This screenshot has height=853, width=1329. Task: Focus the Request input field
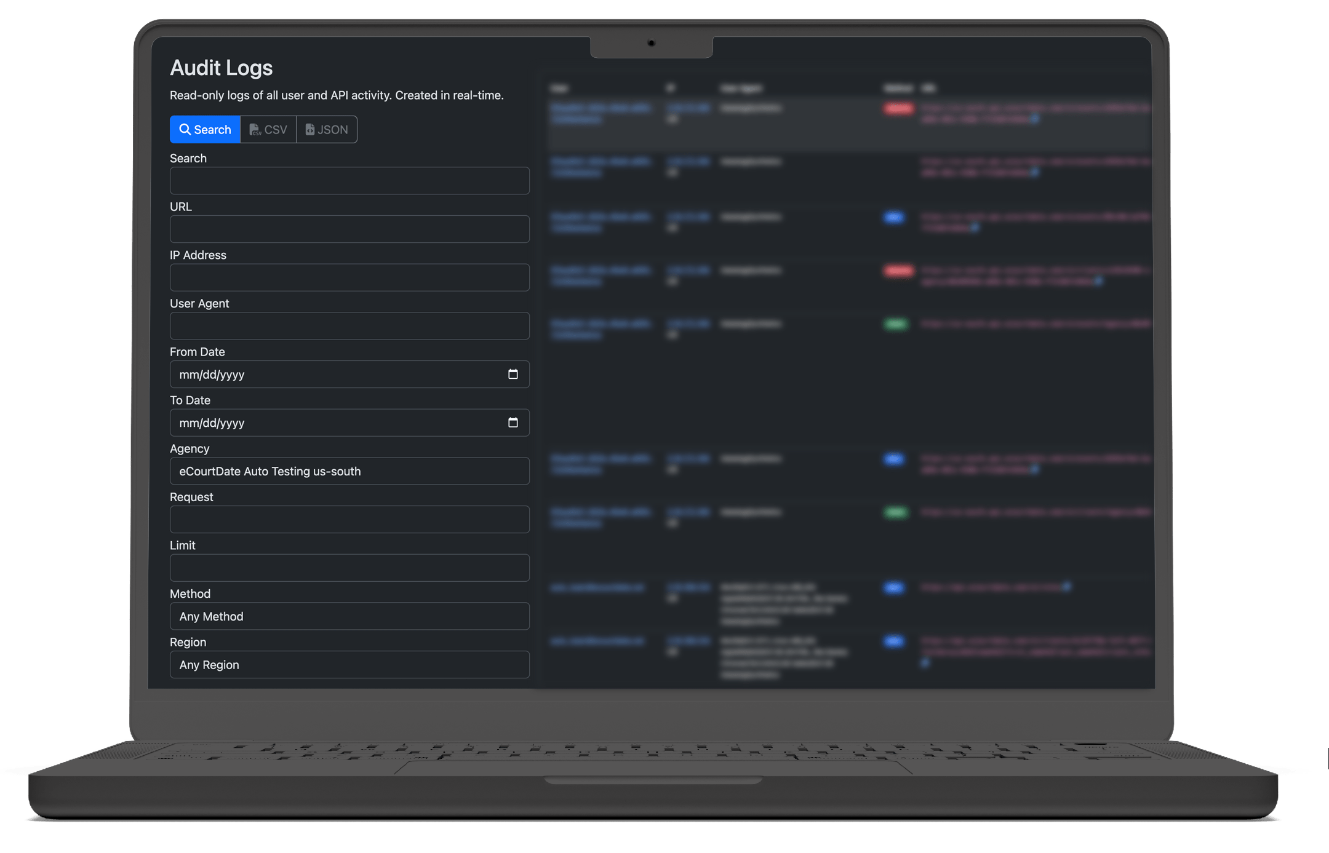pyautogui.click(x=349, y=520)
